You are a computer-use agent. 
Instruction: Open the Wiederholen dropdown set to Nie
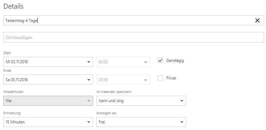click(48, 101)
